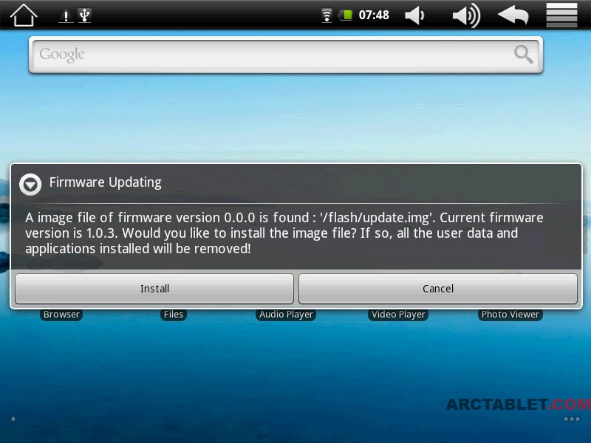Launch the Audio Player shortcut
This screenshot has height=443, width=591.
(x=286, y=315)
